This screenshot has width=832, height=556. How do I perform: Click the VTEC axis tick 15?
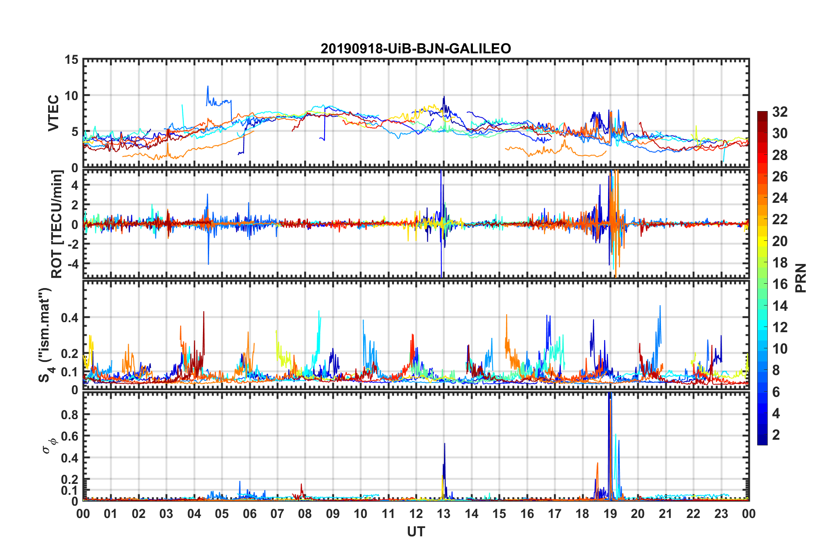pyautogui.click(x=71, y=59)
